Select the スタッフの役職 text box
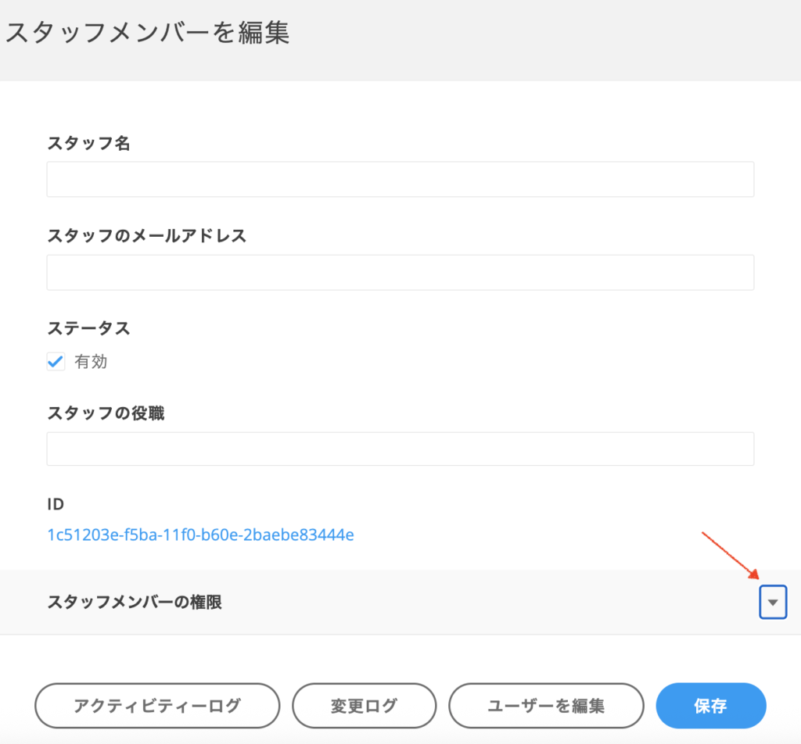801x744 pixels. coord(400,449)
